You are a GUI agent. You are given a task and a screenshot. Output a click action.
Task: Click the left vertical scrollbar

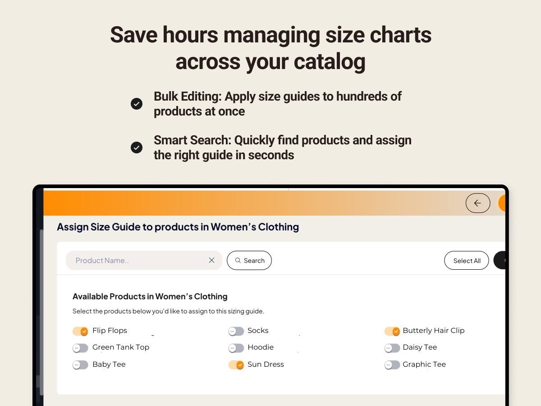coord(41,311)
